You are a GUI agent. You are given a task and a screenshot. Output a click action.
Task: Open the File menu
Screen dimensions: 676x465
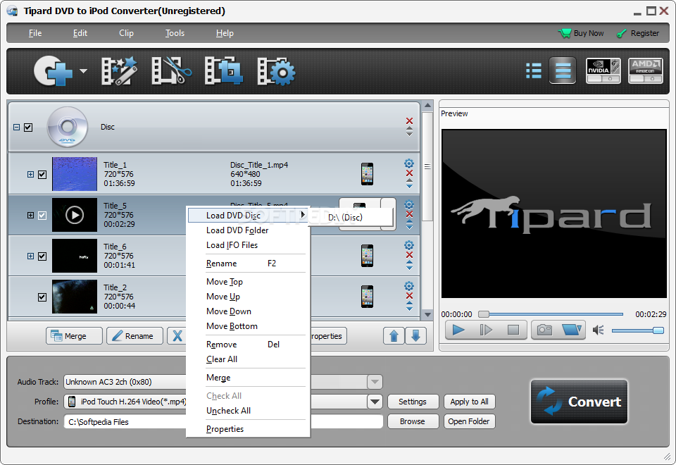coord(35,33)
